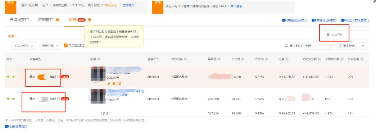The width and height of the screenshot is (376, 137).
Task: Click help icon next to 花费 header
Action: [x=287, y=59]
